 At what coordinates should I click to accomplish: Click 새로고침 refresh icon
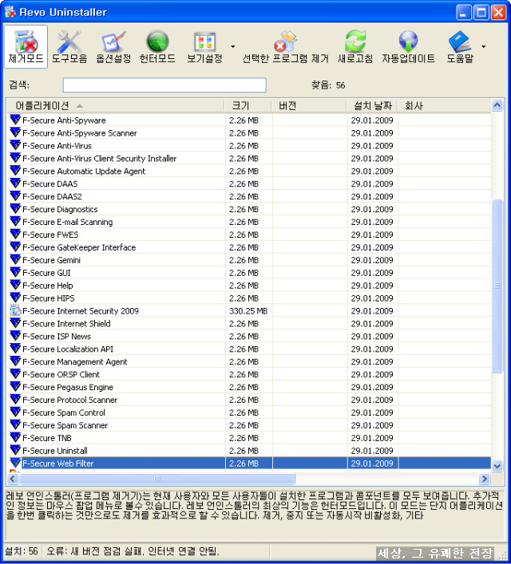coord(355,46)
